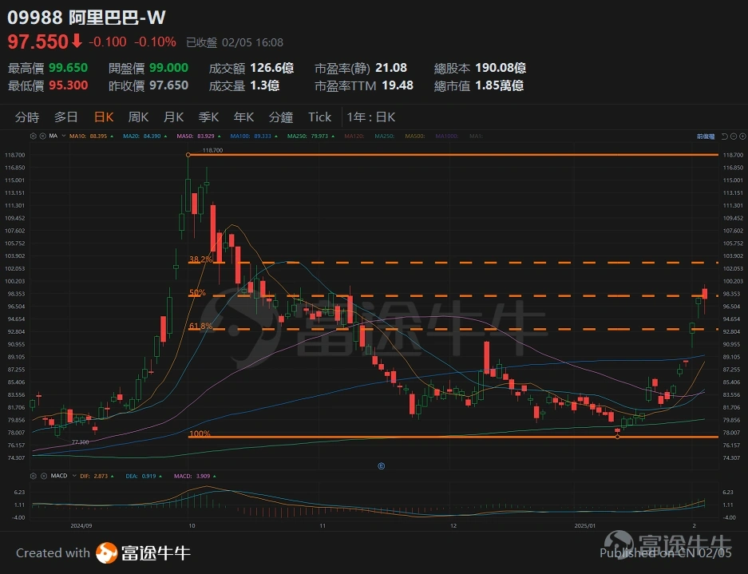
Task: Open the 前復權 price adjustment dropdown
Action: point(706,137)
